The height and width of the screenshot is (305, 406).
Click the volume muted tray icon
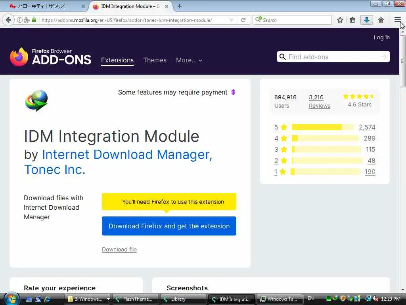(375, 299)
